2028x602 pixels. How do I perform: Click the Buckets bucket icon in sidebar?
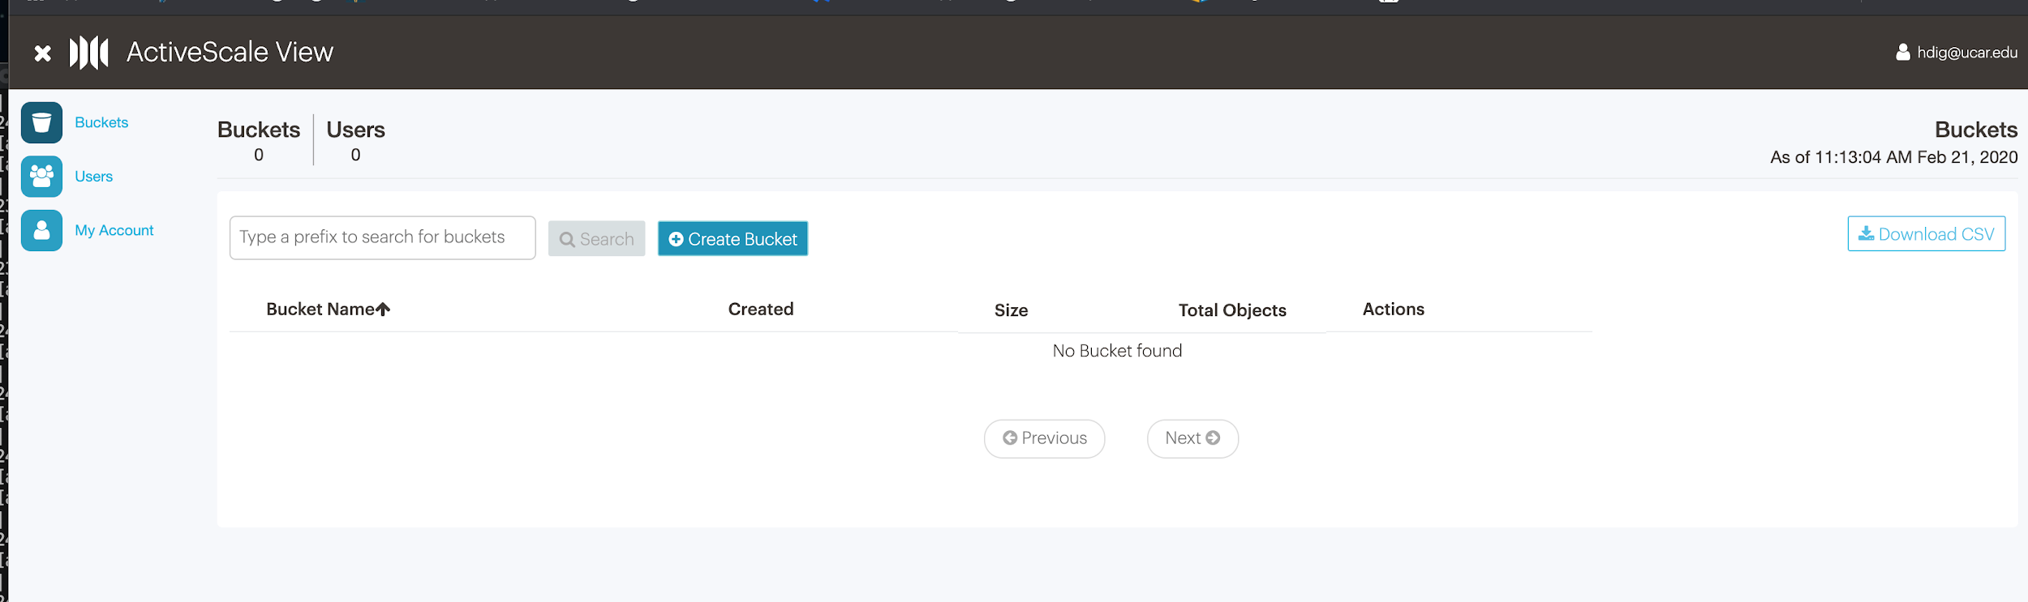click(41, 122)
